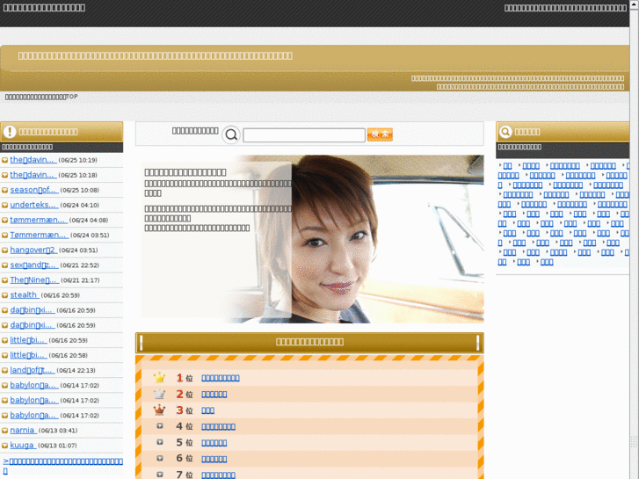The height and width of the screenshot is (479, 639).
Task: Click the magnifier icon in right sidebar header
Action: (505, 132)
